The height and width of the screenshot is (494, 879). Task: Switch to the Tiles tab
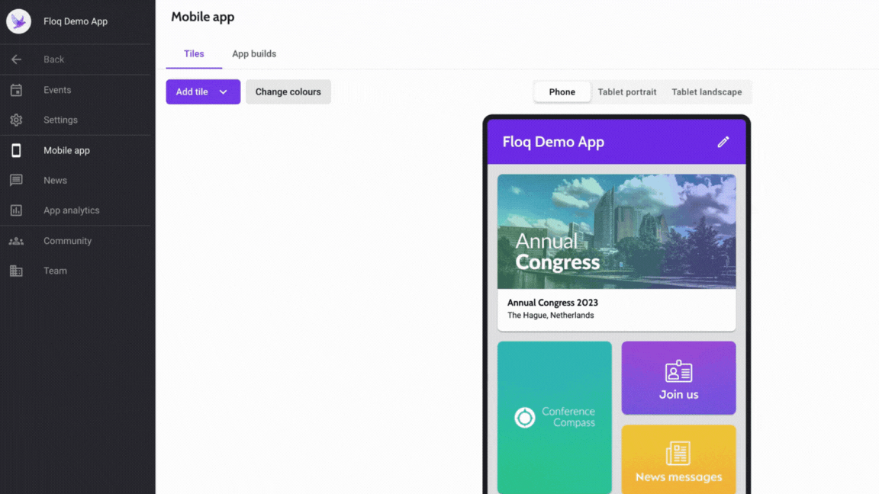click(x=194, y=54)
